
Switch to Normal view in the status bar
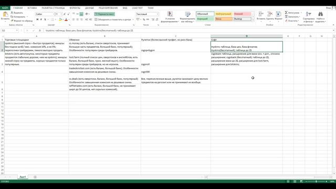coord(288,182)
